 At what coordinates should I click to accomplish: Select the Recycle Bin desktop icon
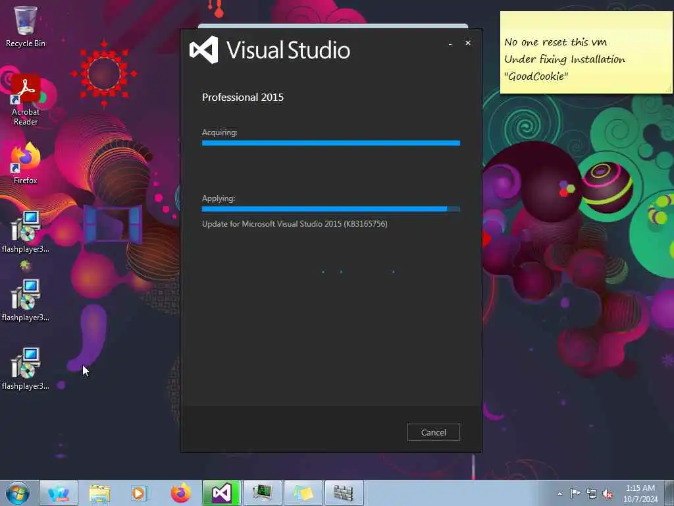pos(26,26)
